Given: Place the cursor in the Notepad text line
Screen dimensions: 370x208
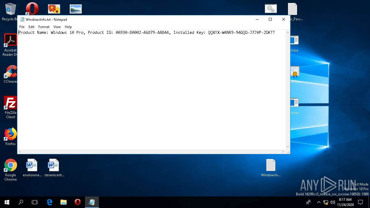Looking at the screenshot, I should click(x=147, y=33).
